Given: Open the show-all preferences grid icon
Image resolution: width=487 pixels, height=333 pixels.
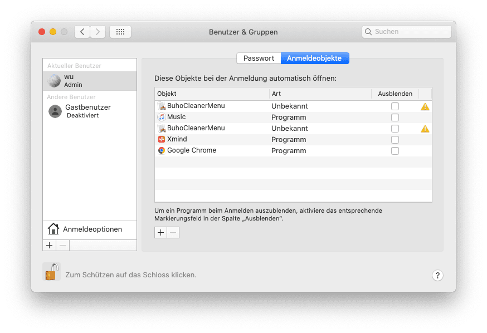Looking at the screenshot, I should (x=120, y=32).
